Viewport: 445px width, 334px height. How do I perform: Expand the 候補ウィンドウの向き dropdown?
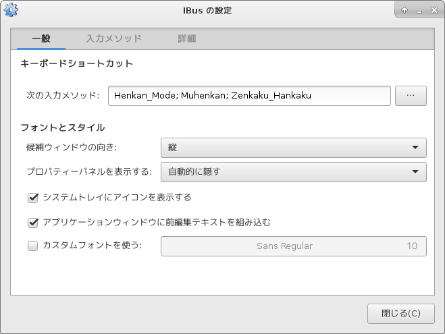[x=294, y=148]
